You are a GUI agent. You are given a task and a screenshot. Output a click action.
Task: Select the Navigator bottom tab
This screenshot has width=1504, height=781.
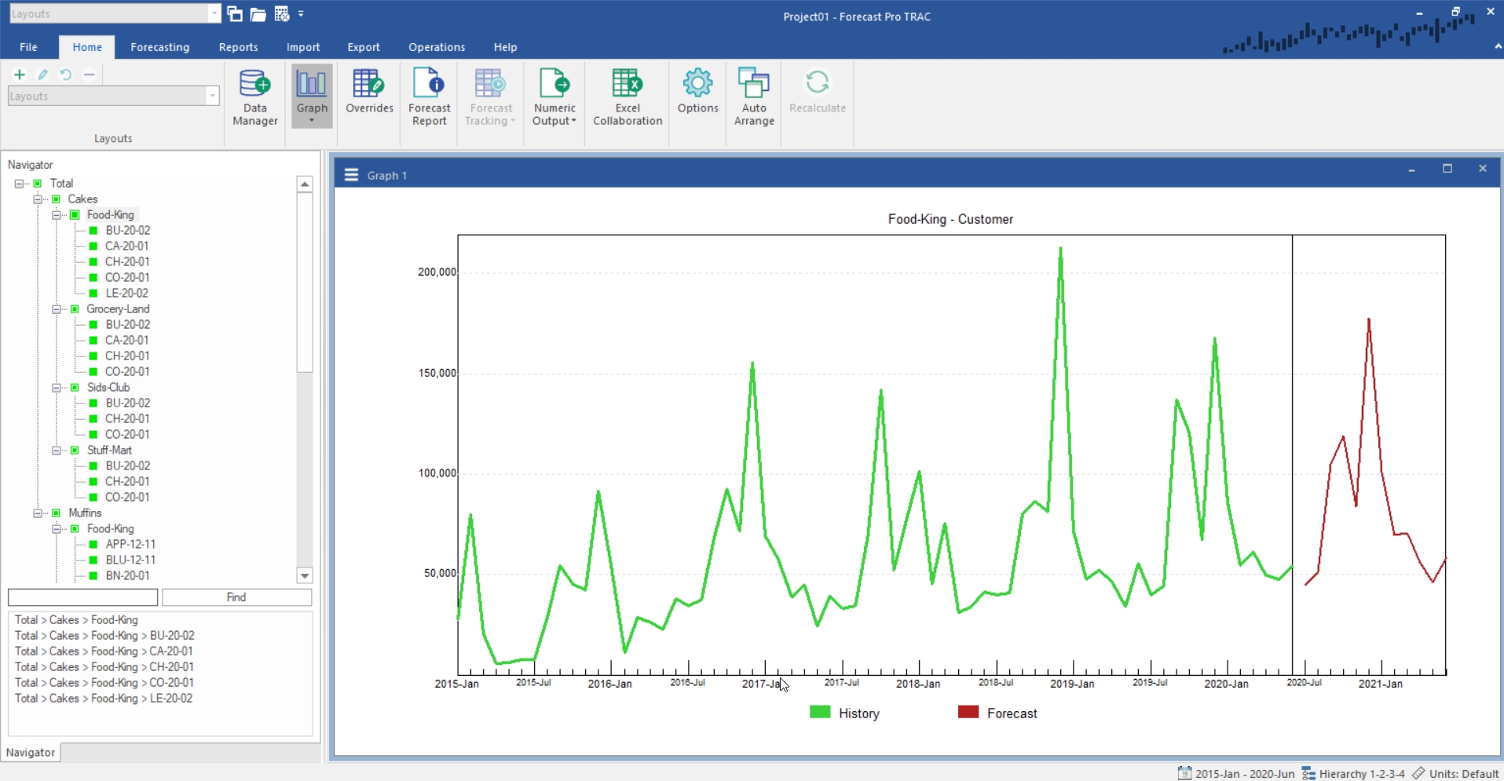[x=31, y=752]
